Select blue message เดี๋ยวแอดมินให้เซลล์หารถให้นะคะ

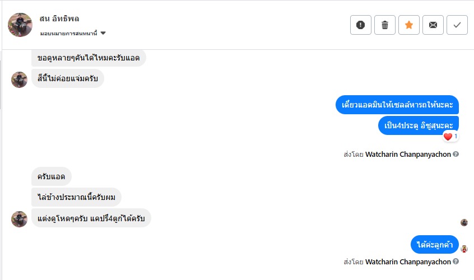coord(397,105)
